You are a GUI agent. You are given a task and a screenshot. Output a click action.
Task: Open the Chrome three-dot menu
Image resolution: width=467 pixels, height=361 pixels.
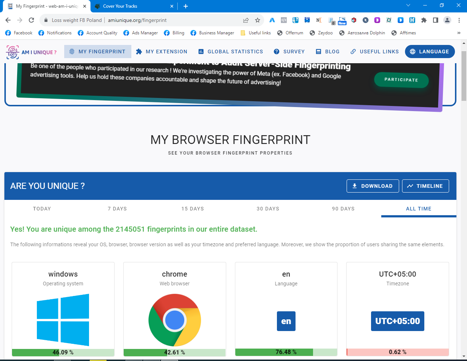tap(459, 20)
